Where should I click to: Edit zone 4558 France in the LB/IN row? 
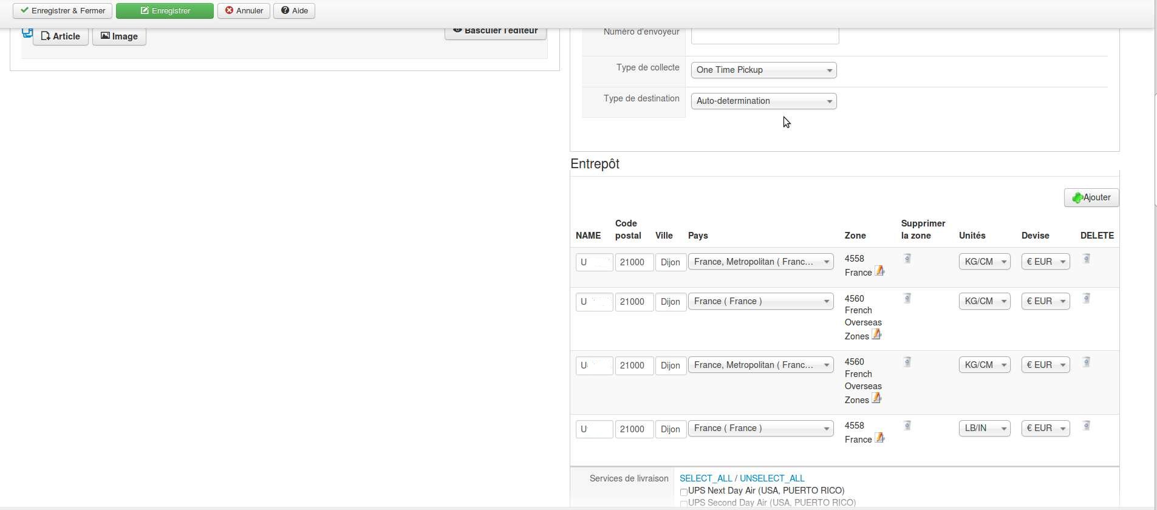pyautogui.click(x=879, y=438)
